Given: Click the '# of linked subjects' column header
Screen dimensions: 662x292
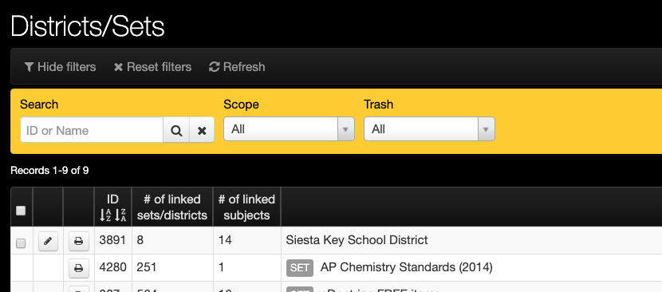Looking at the screenshot, I should pos(246,207).
